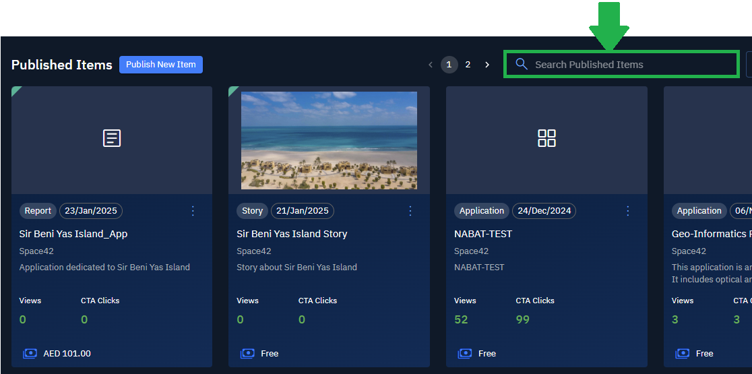Click the money icon on Sir Beni Yas Island Story card
752x374 pixels.
coord(247,353)
